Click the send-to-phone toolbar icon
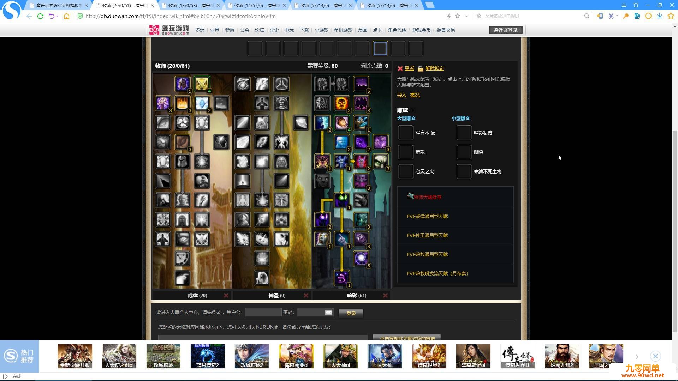The image size is (678, 381). [x=600, y=16]
